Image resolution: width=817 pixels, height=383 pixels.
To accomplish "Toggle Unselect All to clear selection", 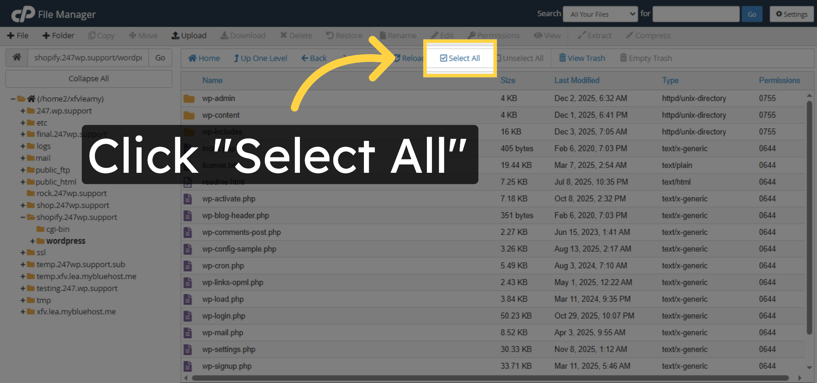I will click(520, 58).
